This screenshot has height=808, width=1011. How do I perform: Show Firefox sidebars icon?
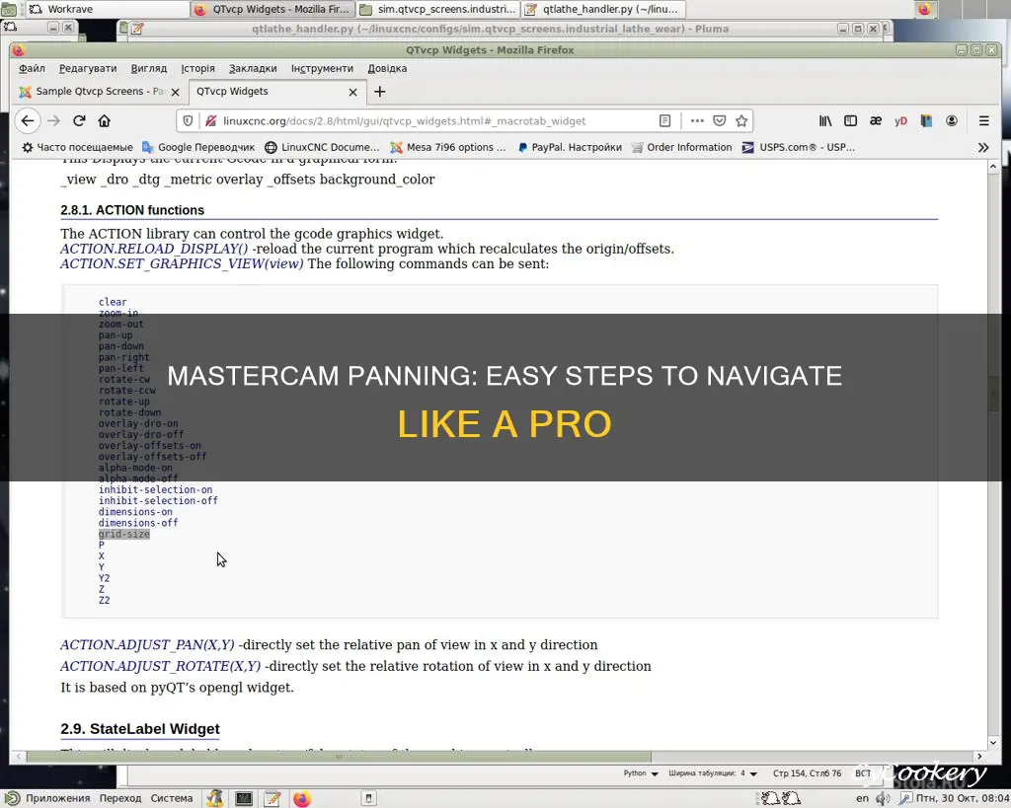pos(850,120)
